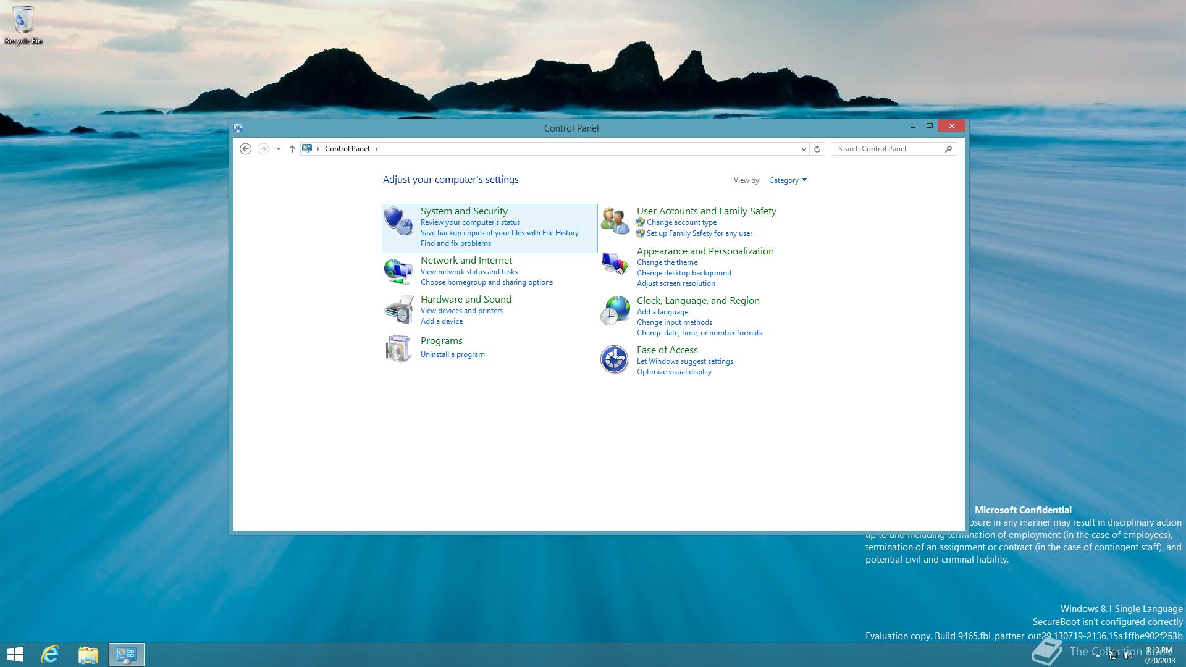This screenshot has width=1186, height=667.
Task: Open the System and Security shield icon
Action: click(398, 221)
